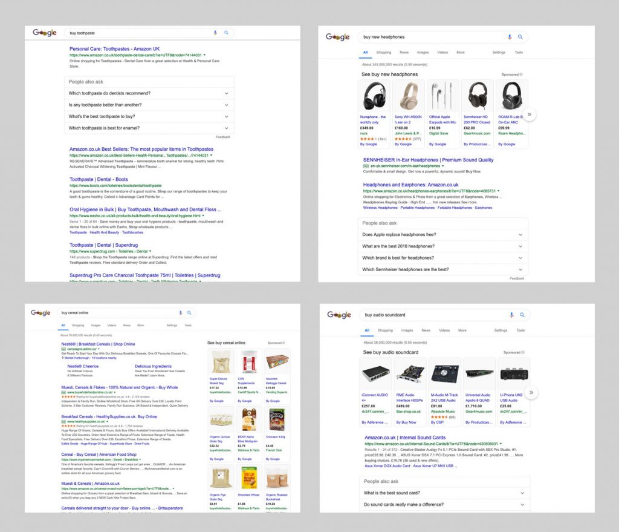Image resolution: width=619 pixels, height=532 pixels.
Task: Click the search magnifier next to "buy audio soundcard"
Action: 521,315
